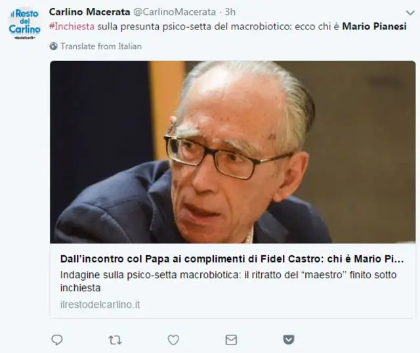Click the ilrestodelcarlino.it domain link
Viewport: 420px width, 353px height.
click(x=100, y=304)
